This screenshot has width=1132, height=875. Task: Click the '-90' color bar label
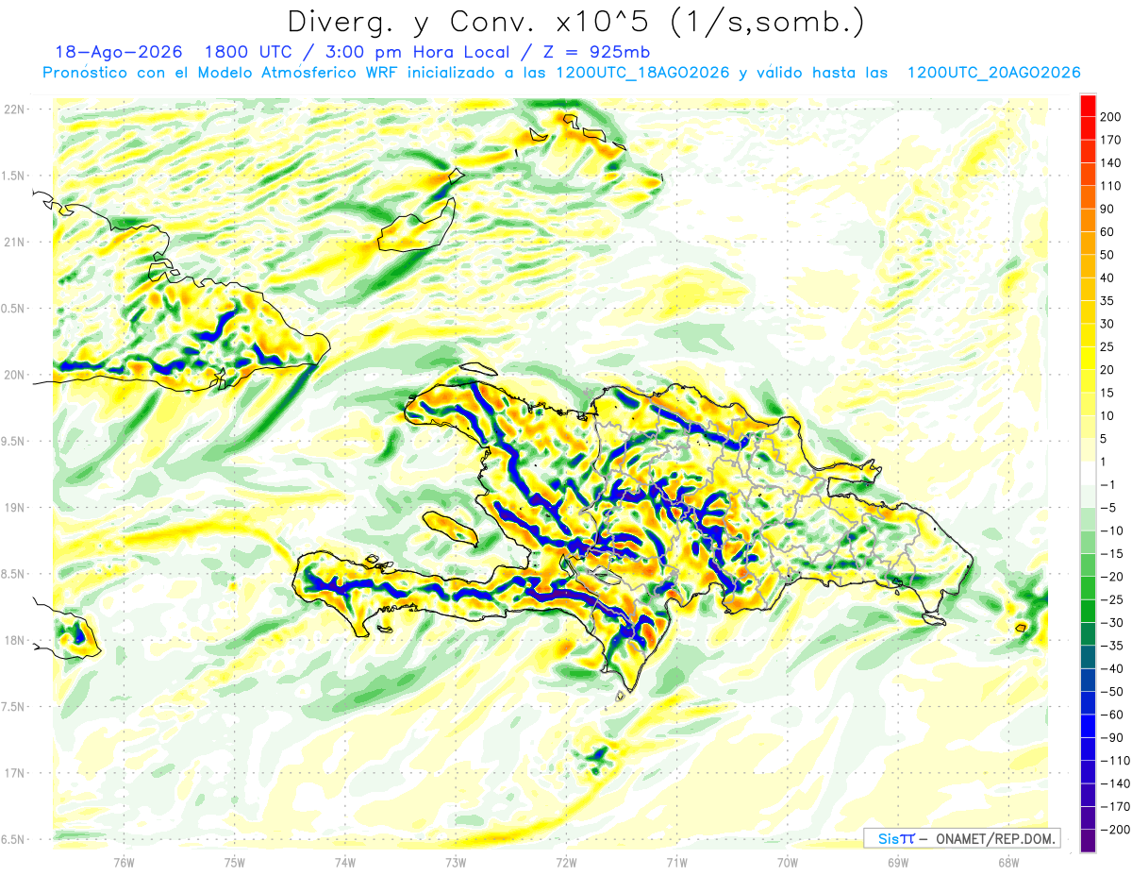click(1110, 738)
